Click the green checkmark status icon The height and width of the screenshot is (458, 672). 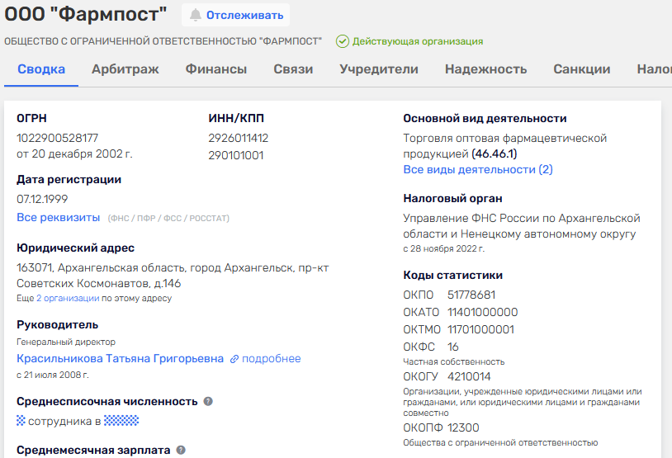(x=343, y=41)
